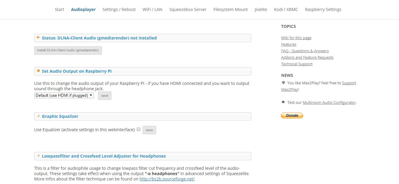Click the Graphic Equalizer heading

pos(60,116)
